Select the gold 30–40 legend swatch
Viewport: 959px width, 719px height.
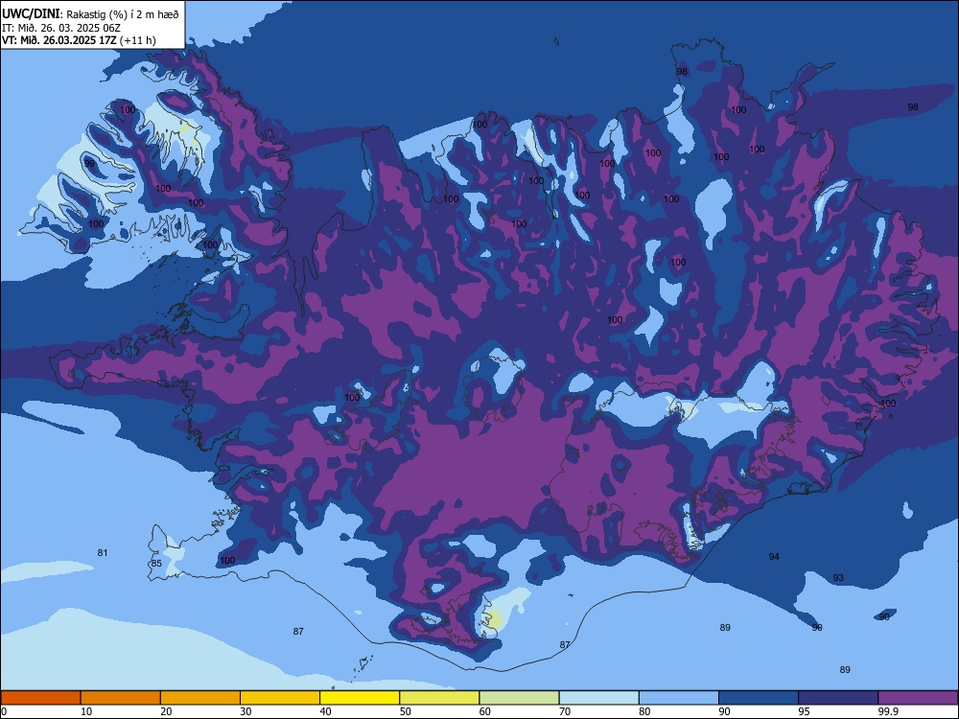click(x=280, y=698)
